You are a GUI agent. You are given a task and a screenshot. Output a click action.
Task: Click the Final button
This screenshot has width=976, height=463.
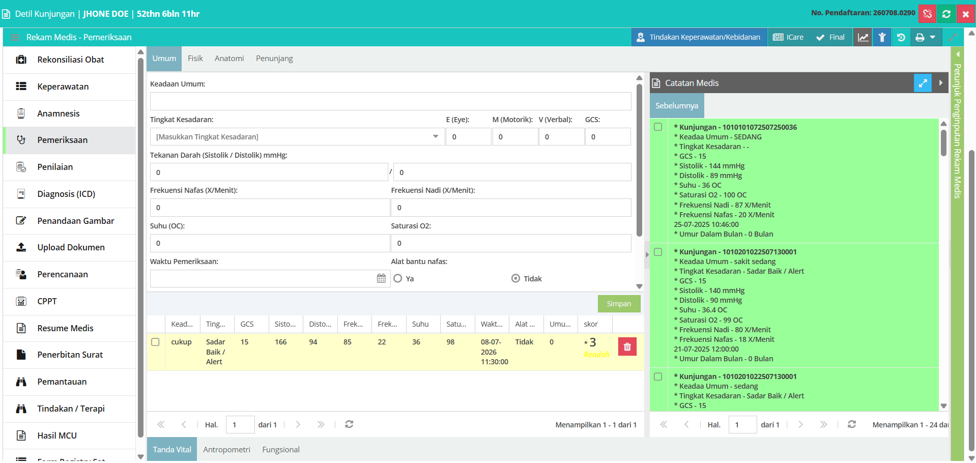coord(830,37)
